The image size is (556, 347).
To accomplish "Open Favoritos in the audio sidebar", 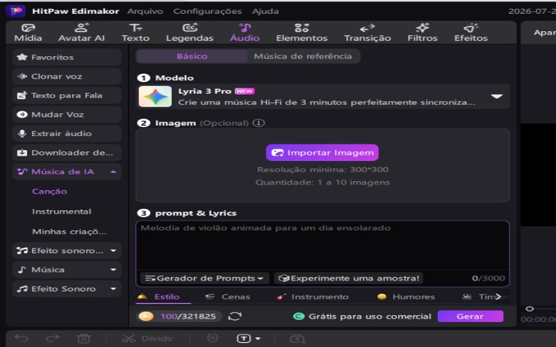I will click(67, 57).
